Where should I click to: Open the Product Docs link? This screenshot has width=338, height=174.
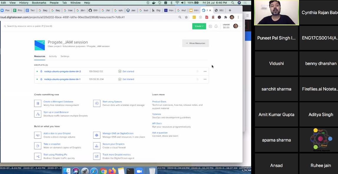[x=159, y=101]
